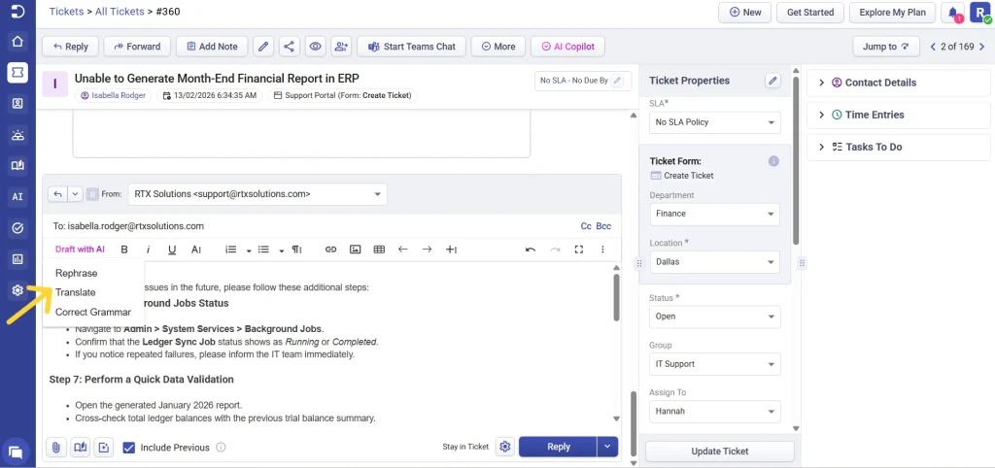Toggle underline formatting in the editor
Screen dimensions: 995x468
[x=172, y=250]
